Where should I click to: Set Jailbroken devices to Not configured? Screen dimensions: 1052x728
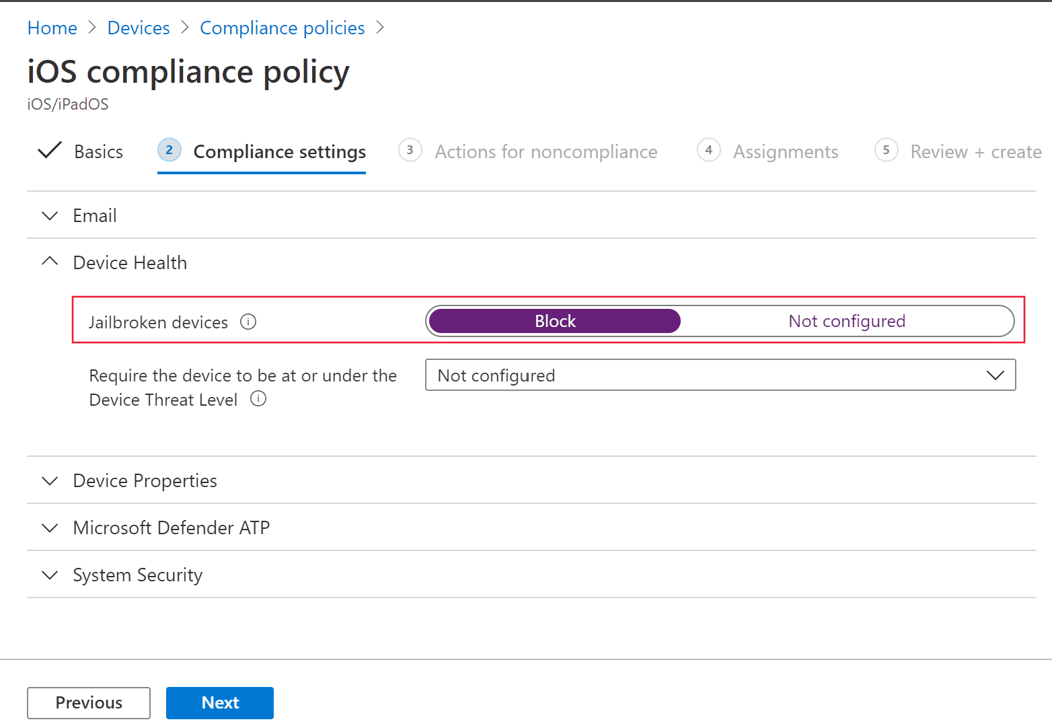pyautogui.click(x=846, y=321)
